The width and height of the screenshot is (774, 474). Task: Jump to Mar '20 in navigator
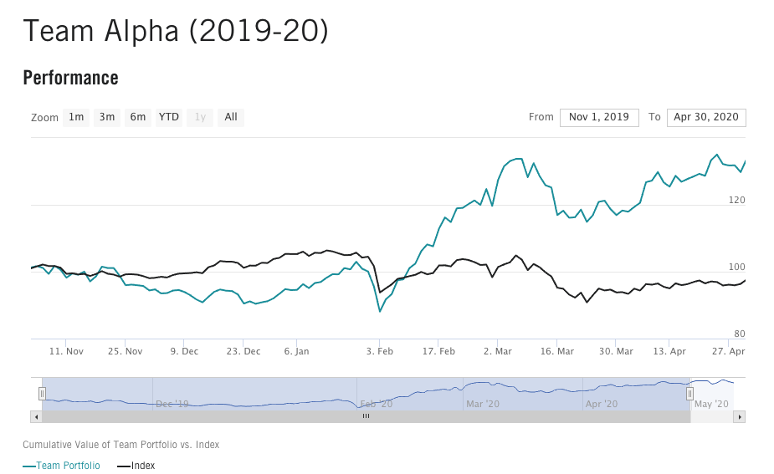pos(482,404)
